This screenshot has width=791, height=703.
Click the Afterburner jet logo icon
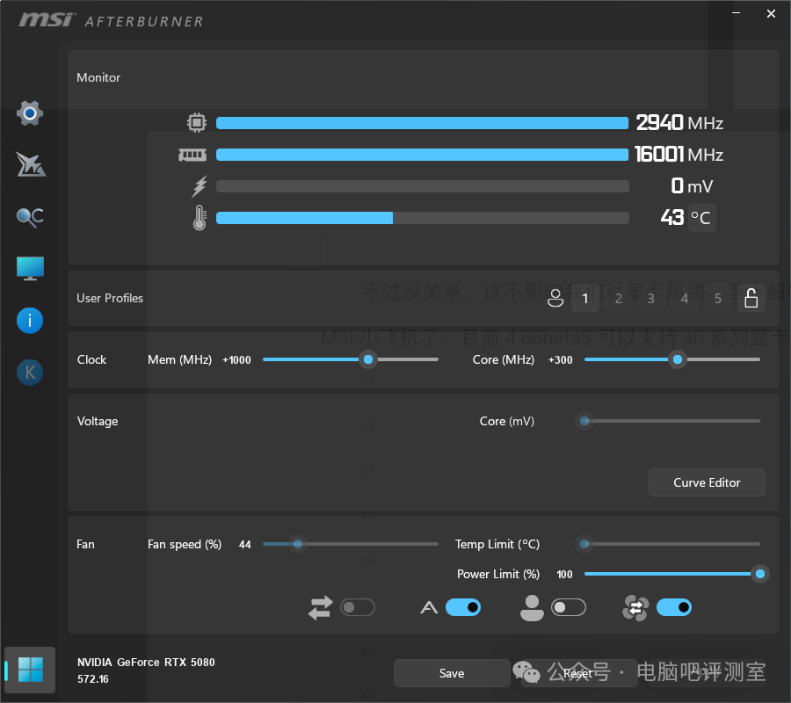click(x=30, y=164)
